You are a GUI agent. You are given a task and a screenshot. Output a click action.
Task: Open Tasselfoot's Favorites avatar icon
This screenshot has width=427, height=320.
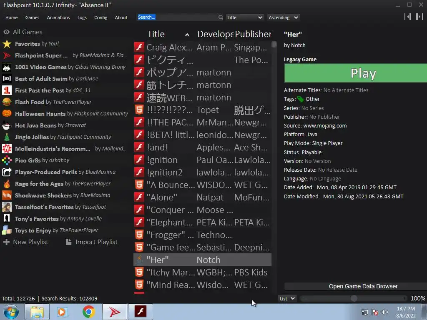[x=7, y=207]
